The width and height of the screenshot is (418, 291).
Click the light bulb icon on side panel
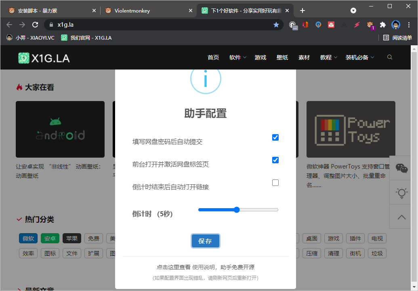tap(401, 192)
